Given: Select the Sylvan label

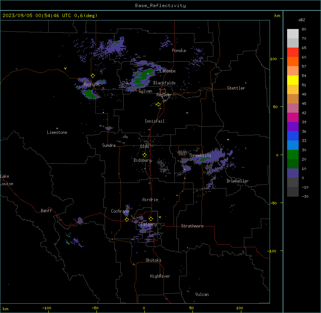Looking at the screenshot, I should pos(145,91).
